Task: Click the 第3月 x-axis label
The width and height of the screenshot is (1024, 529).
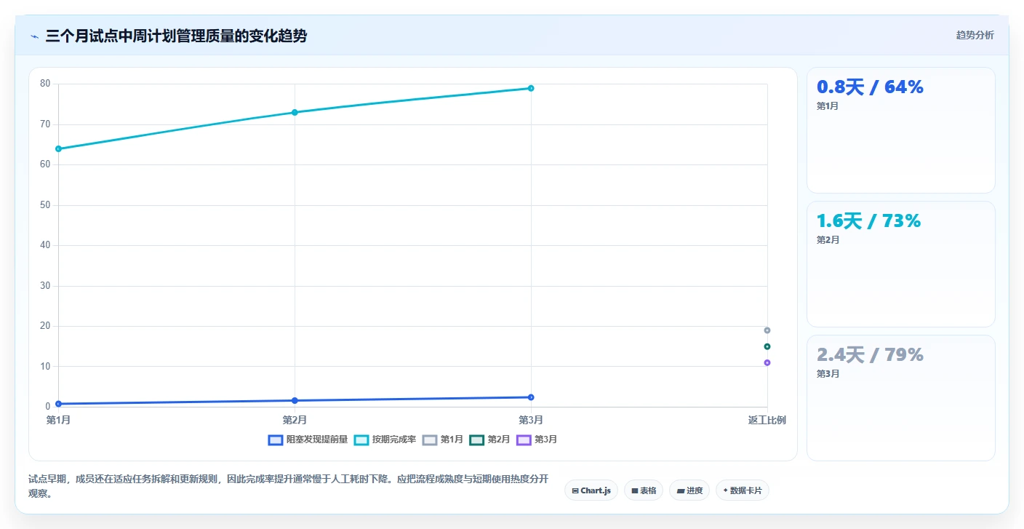Action: (531, 420)
